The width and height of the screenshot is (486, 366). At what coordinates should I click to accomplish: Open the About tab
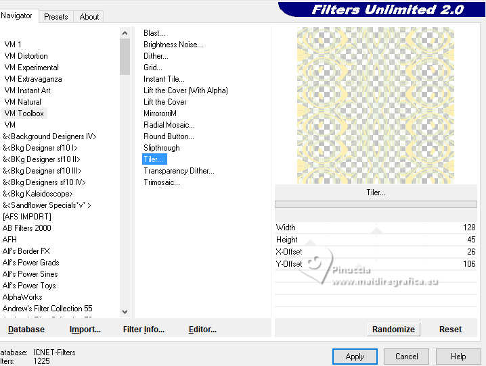pos(89,17)
